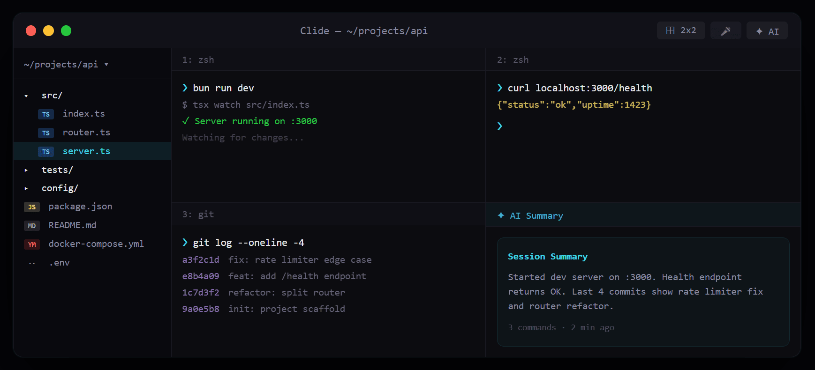Viewport: 815px width, 370px height.
Task: Open the ~/projects/api folder dropdown
Action: 66,64
